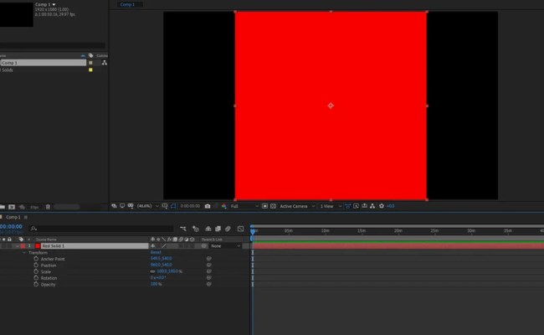Enable Position stopwatch keyframing
This screenshot has height=335, width=544.
(36, 265)
